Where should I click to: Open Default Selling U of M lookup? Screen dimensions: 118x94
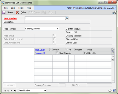point(54,39)
